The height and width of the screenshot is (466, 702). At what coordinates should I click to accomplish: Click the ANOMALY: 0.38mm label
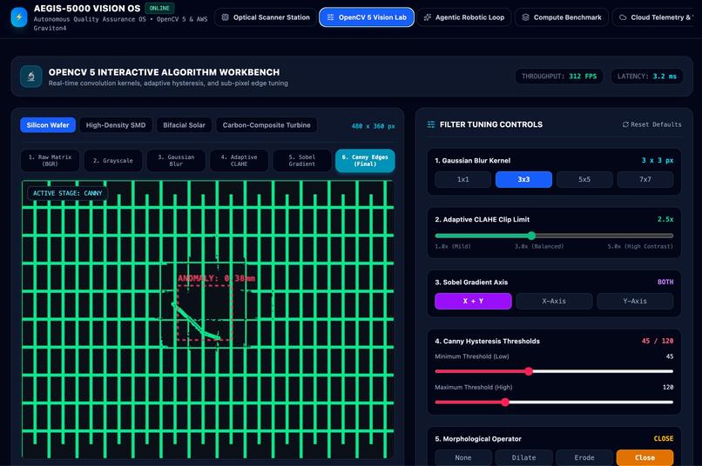216,278
